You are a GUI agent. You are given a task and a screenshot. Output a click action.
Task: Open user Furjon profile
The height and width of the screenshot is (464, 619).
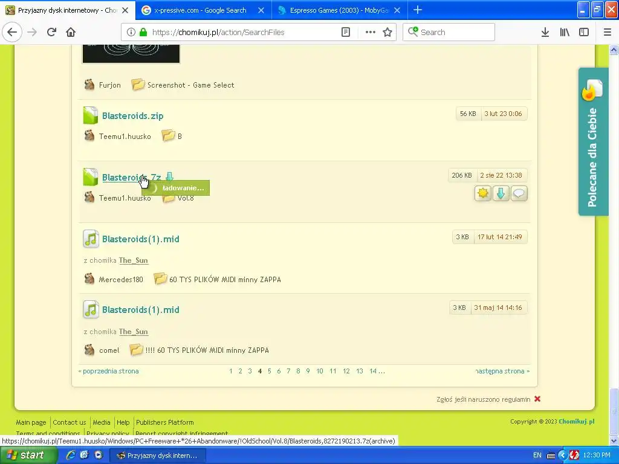coord(110,85)
